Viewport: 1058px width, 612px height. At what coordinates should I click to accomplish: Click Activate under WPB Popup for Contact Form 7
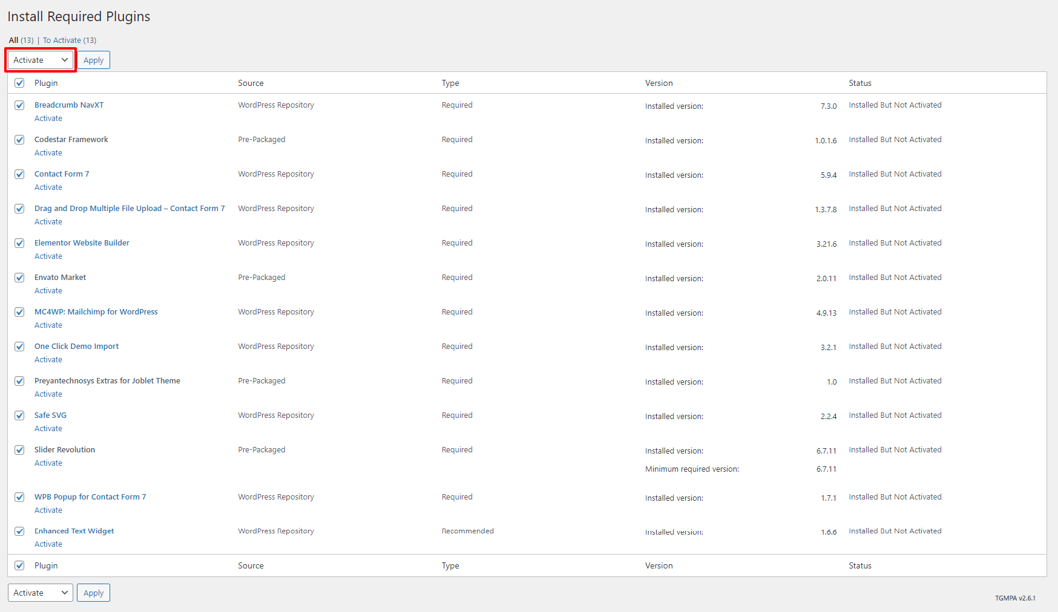[48, 510]
